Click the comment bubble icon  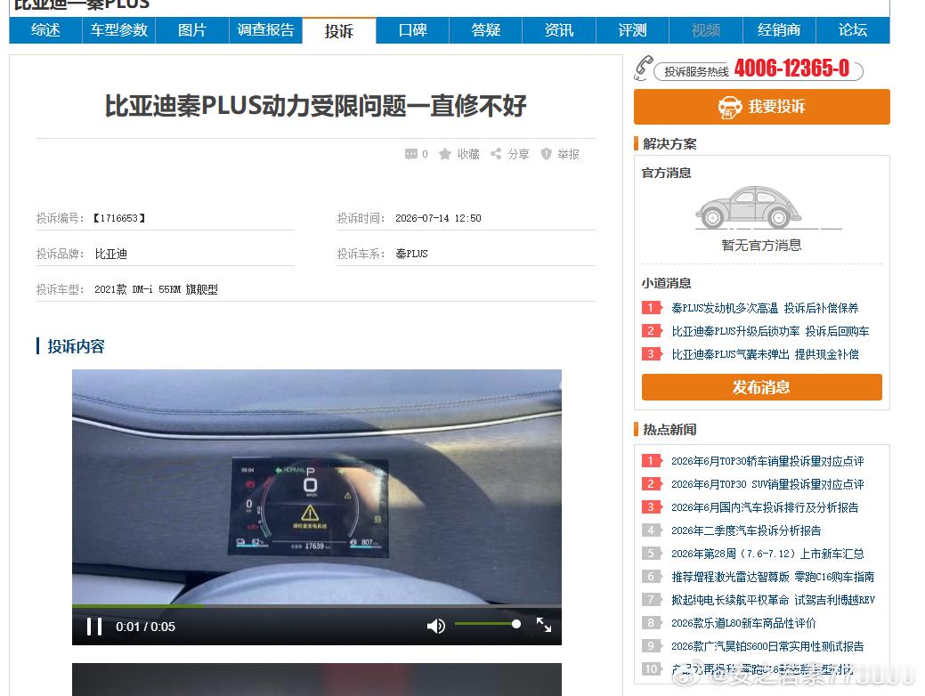coord(411,154)
